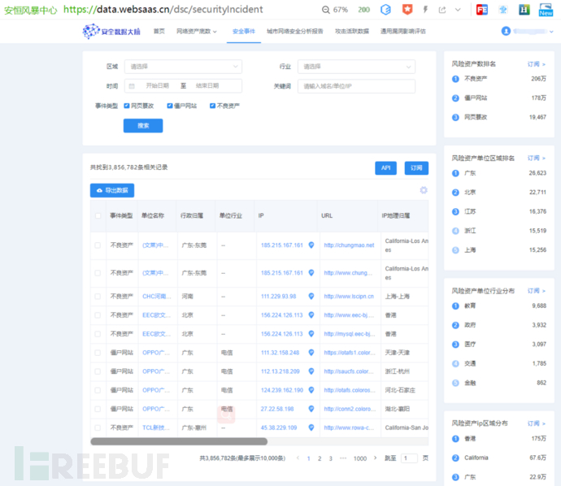Click the security data site logo
Screen dimensions: 561x486
tap(111, 32)
